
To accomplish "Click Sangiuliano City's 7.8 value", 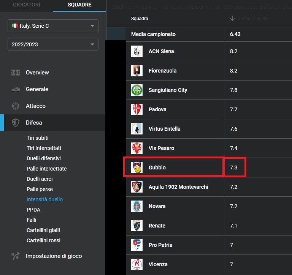I will pyautogui.click(x=233, y=90).
